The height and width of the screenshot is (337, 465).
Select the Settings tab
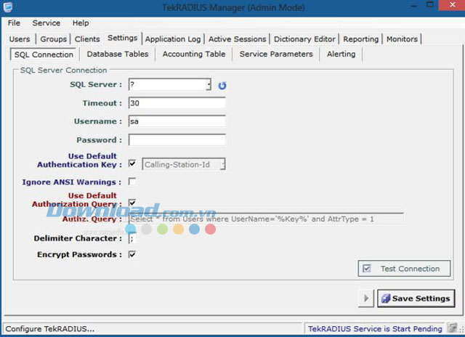[x=123, y=38]
